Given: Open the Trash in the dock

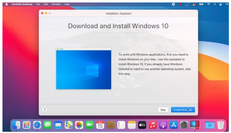Looking at the screenshot, I should 220,125.
